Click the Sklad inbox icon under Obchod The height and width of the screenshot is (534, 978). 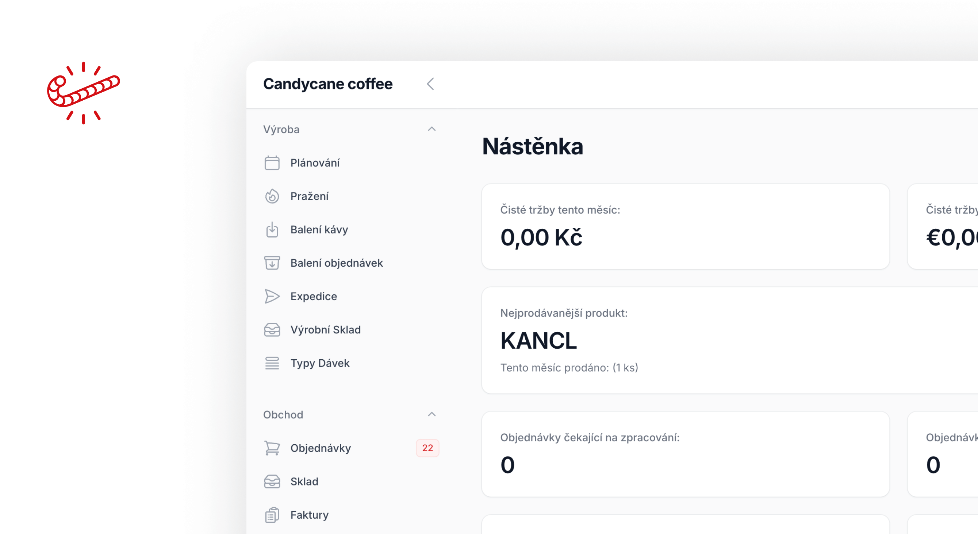(x=272, y=482)
